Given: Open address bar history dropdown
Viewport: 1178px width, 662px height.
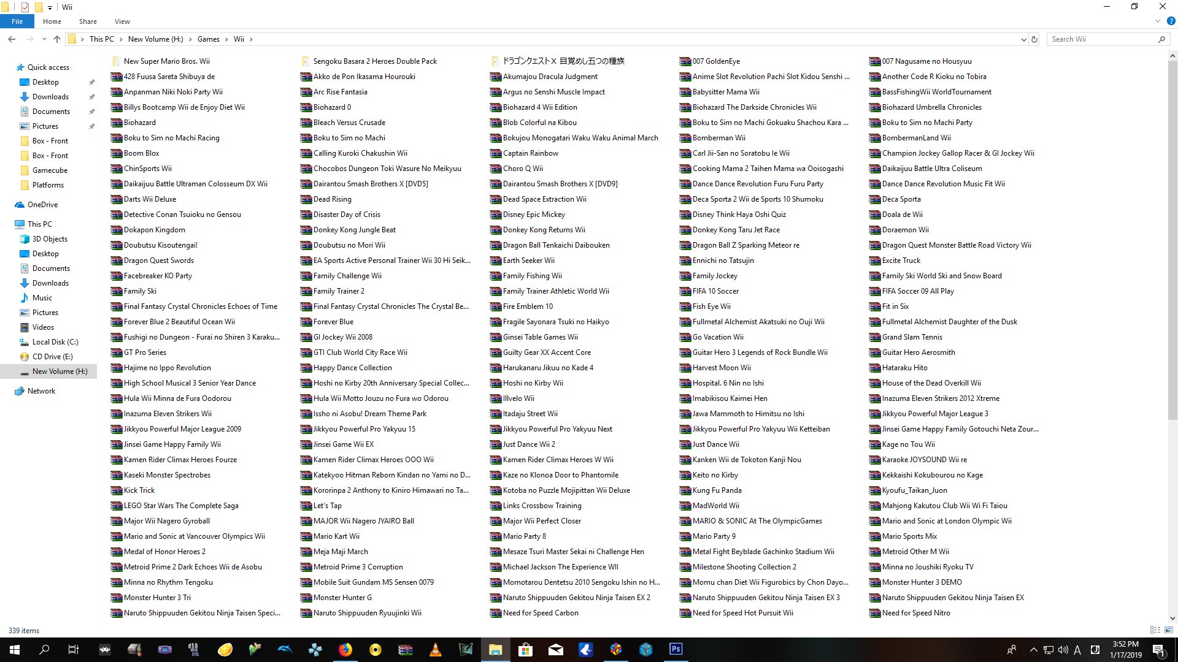Looking at the screenshot, I should coord(1023,39).
